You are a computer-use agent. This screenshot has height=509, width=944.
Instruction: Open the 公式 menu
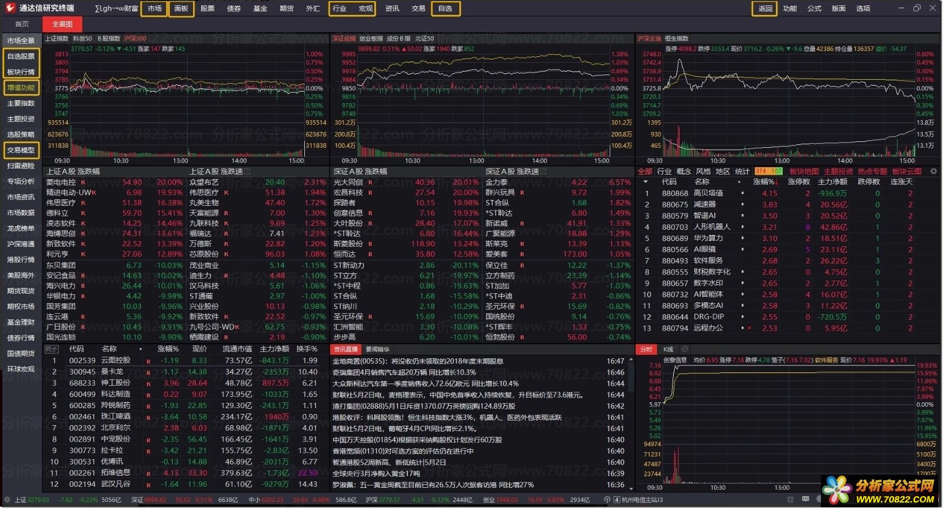[x=814, y=9]
